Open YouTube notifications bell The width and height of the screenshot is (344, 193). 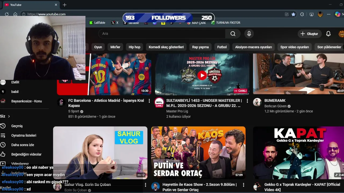(x=328, y=34)
